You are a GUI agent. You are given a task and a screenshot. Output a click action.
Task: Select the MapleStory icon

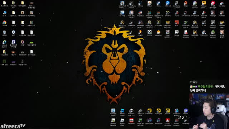pos(159,33)
